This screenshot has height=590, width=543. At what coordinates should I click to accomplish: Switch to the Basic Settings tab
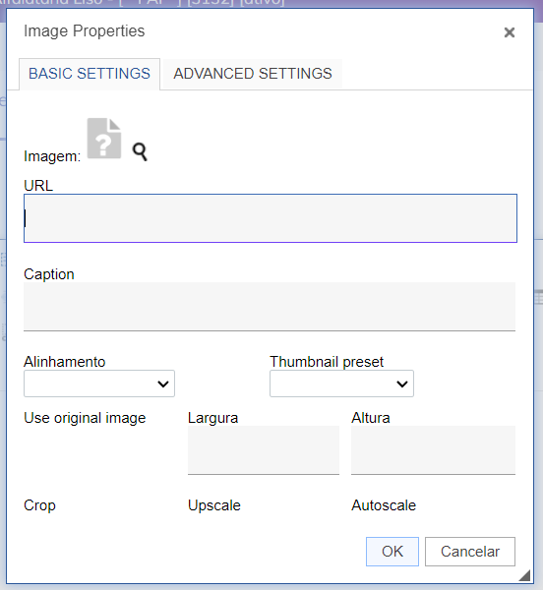tap(90, 74)
